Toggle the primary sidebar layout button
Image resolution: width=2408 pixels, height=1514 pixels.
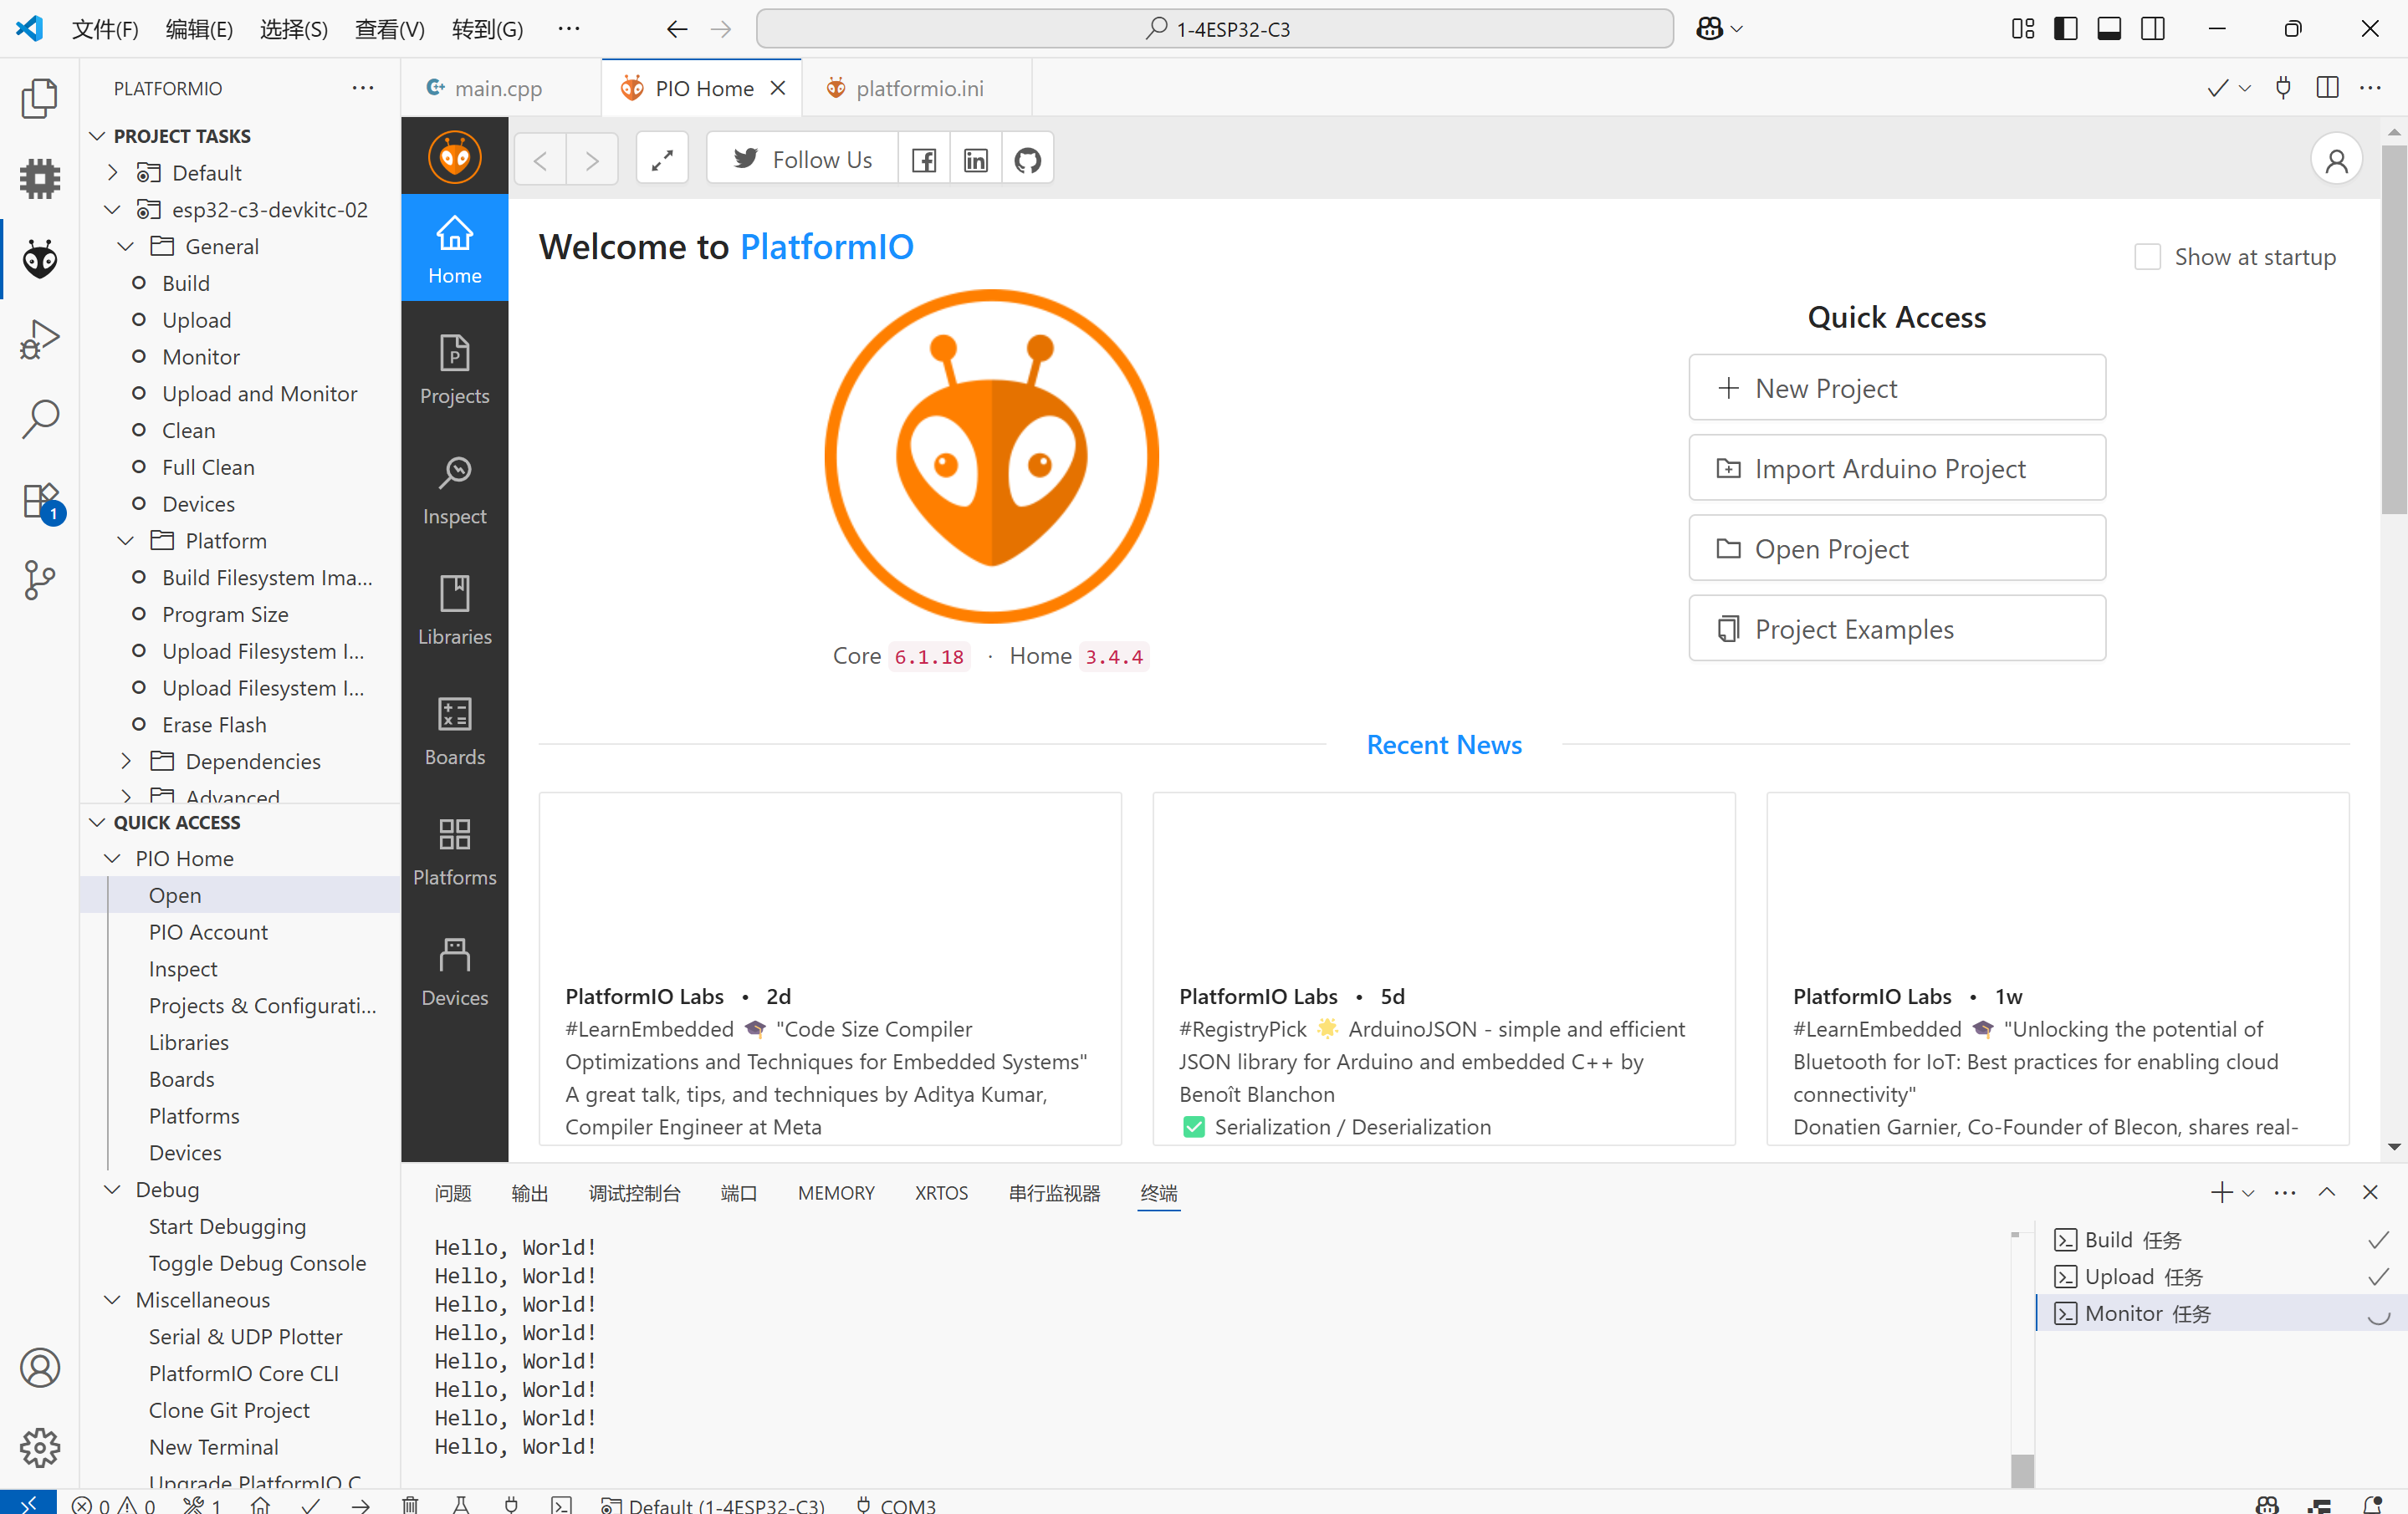(2065, 29)
